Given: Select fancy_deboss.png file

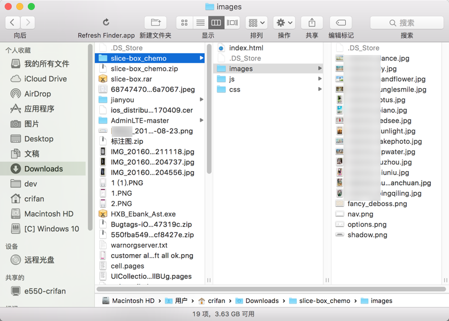Looking at the screenshot, I should tap(387, 204).
